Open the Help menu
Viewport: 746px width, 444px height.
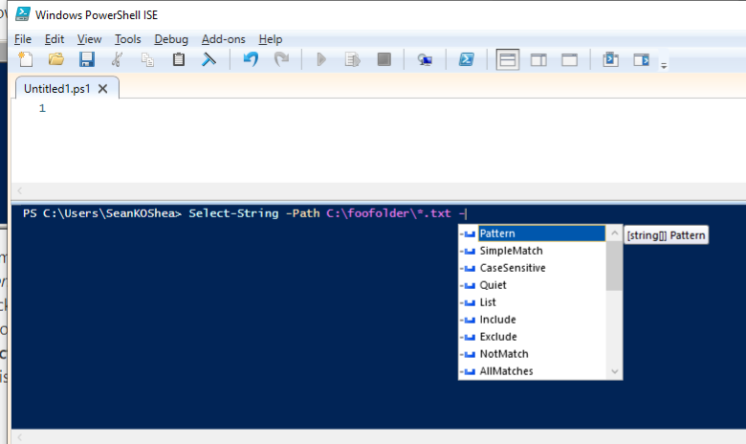[x=271, y=39]
